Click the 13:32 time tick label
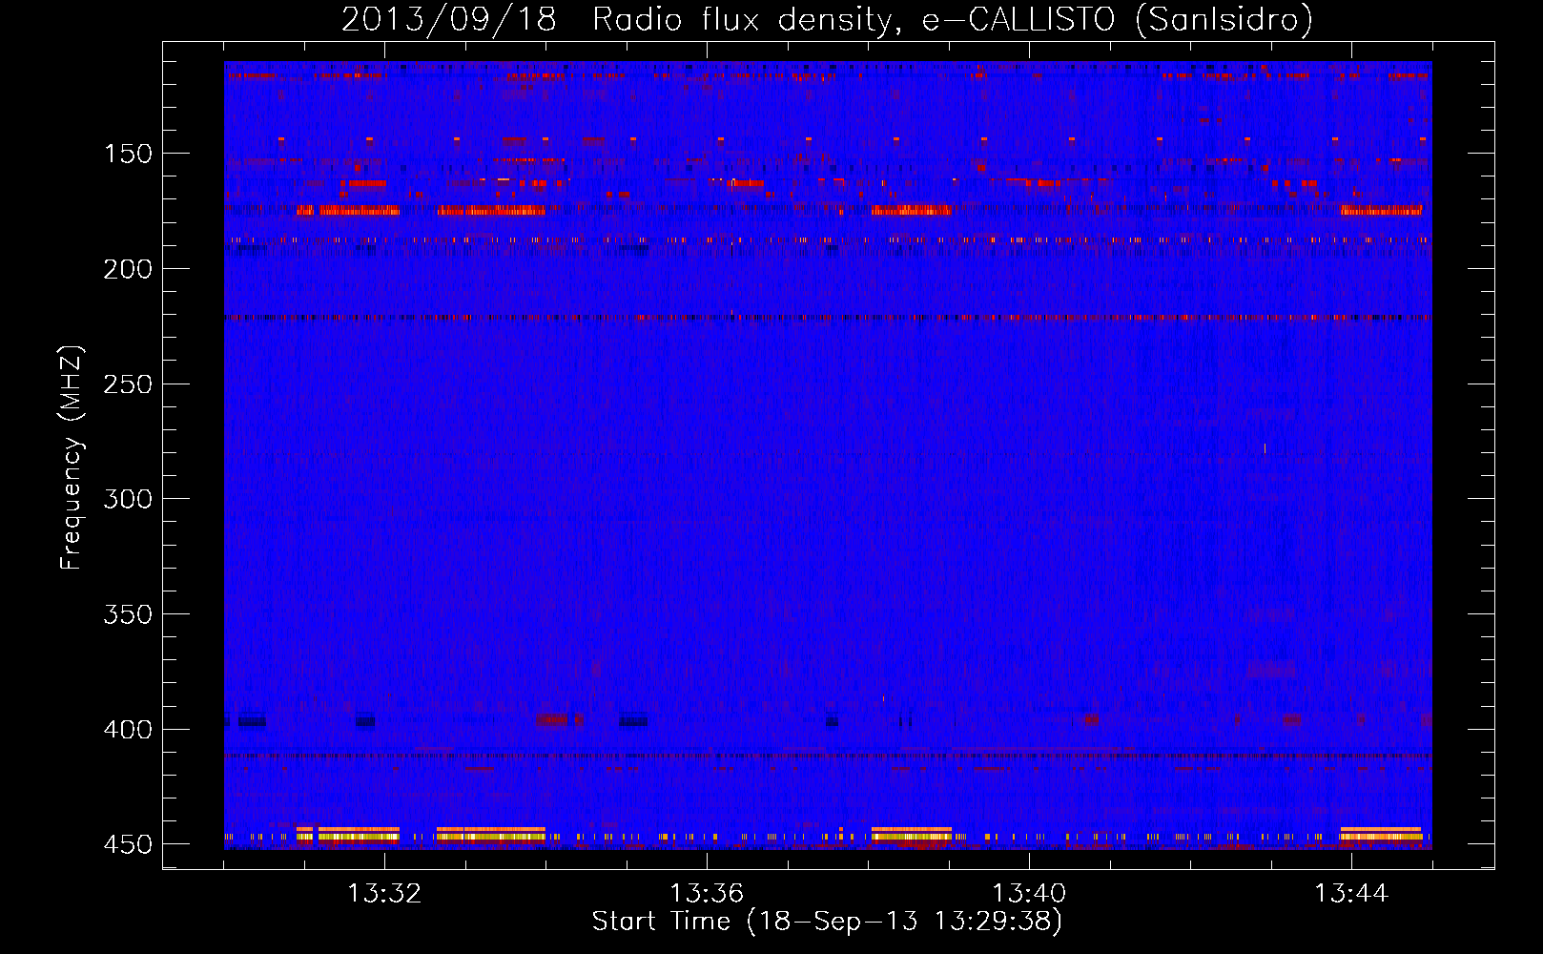Screen dimensions: 1543x954 point(384,894)
